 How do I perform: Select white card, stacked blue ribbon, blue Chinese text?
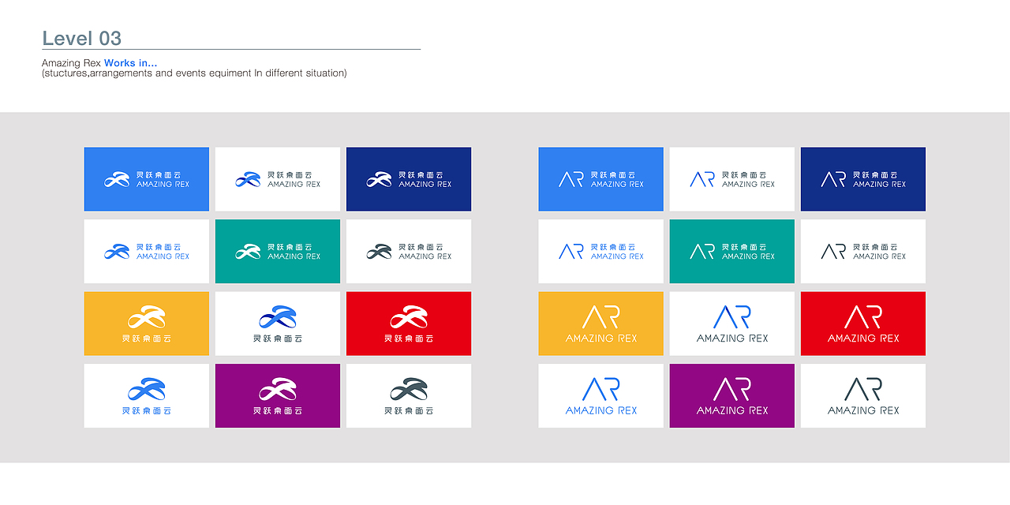coord(147,395)
